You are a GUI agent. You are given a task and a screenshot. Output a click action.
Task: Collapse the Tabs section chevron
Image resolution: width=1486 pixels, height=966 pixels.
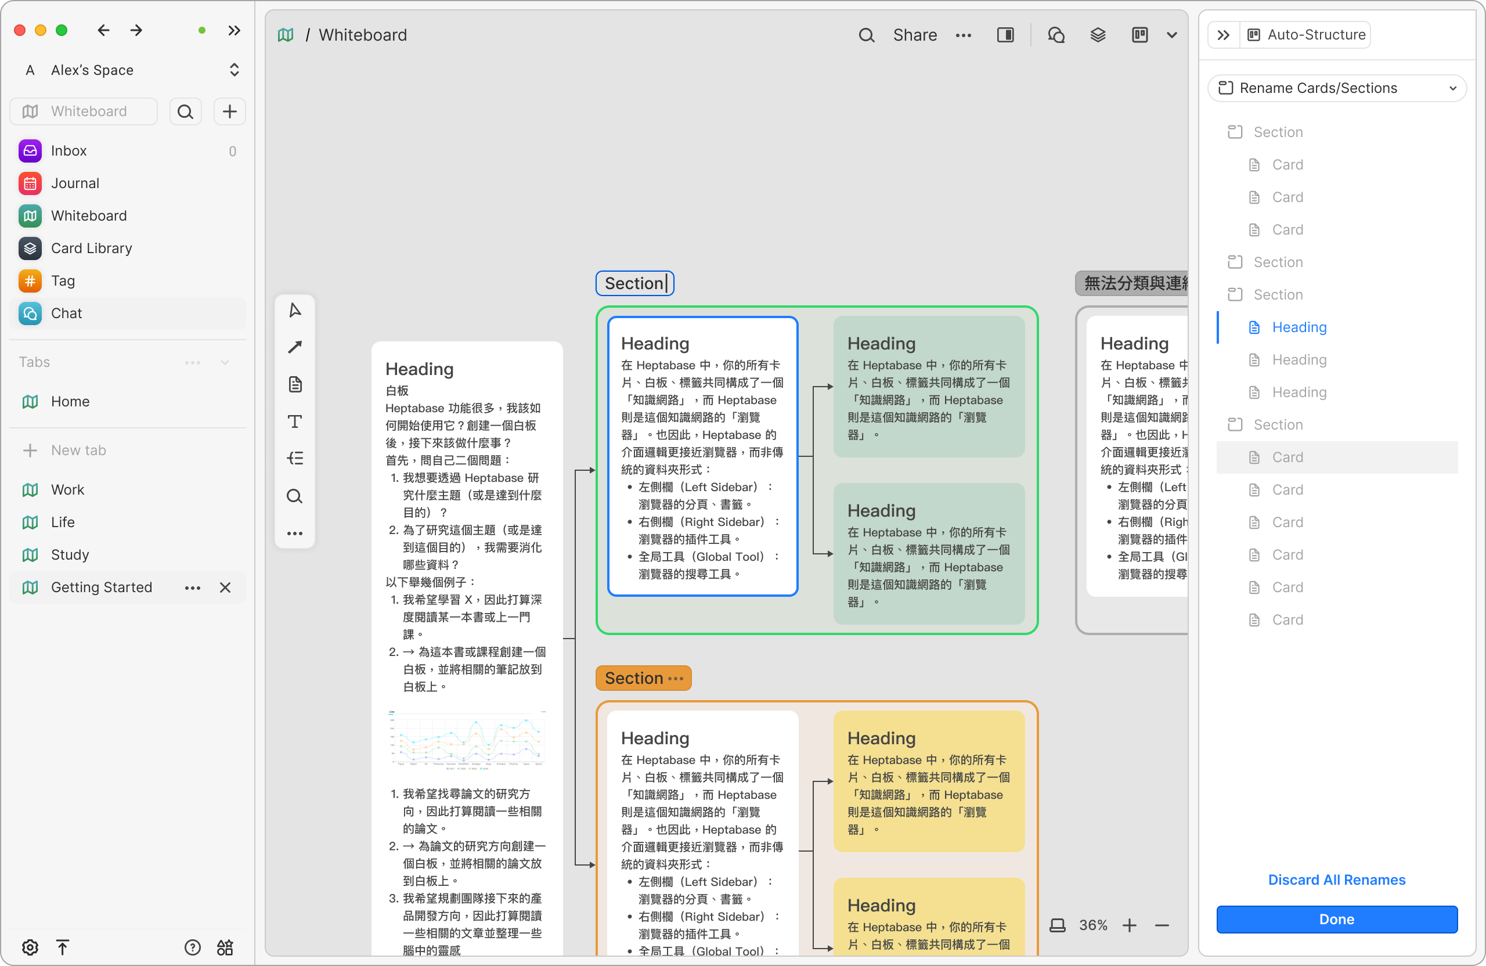tap(225, 362)
